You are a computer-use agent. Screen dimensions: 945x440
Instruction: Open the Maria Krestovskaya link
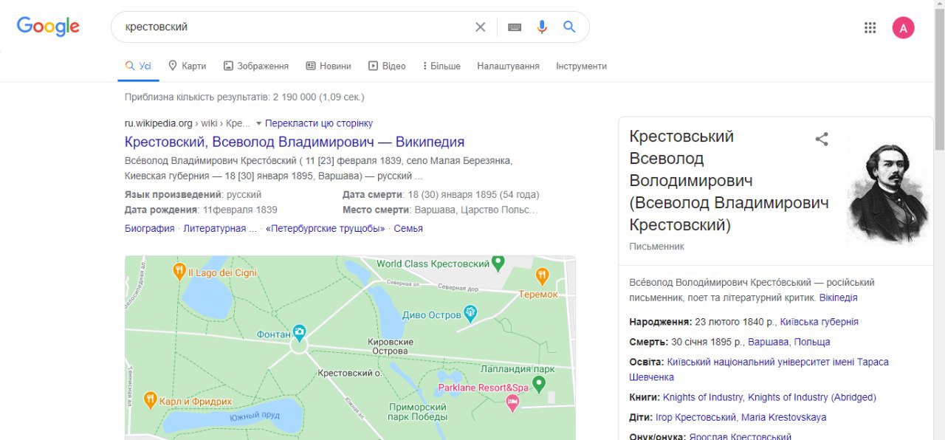[784, 417]
